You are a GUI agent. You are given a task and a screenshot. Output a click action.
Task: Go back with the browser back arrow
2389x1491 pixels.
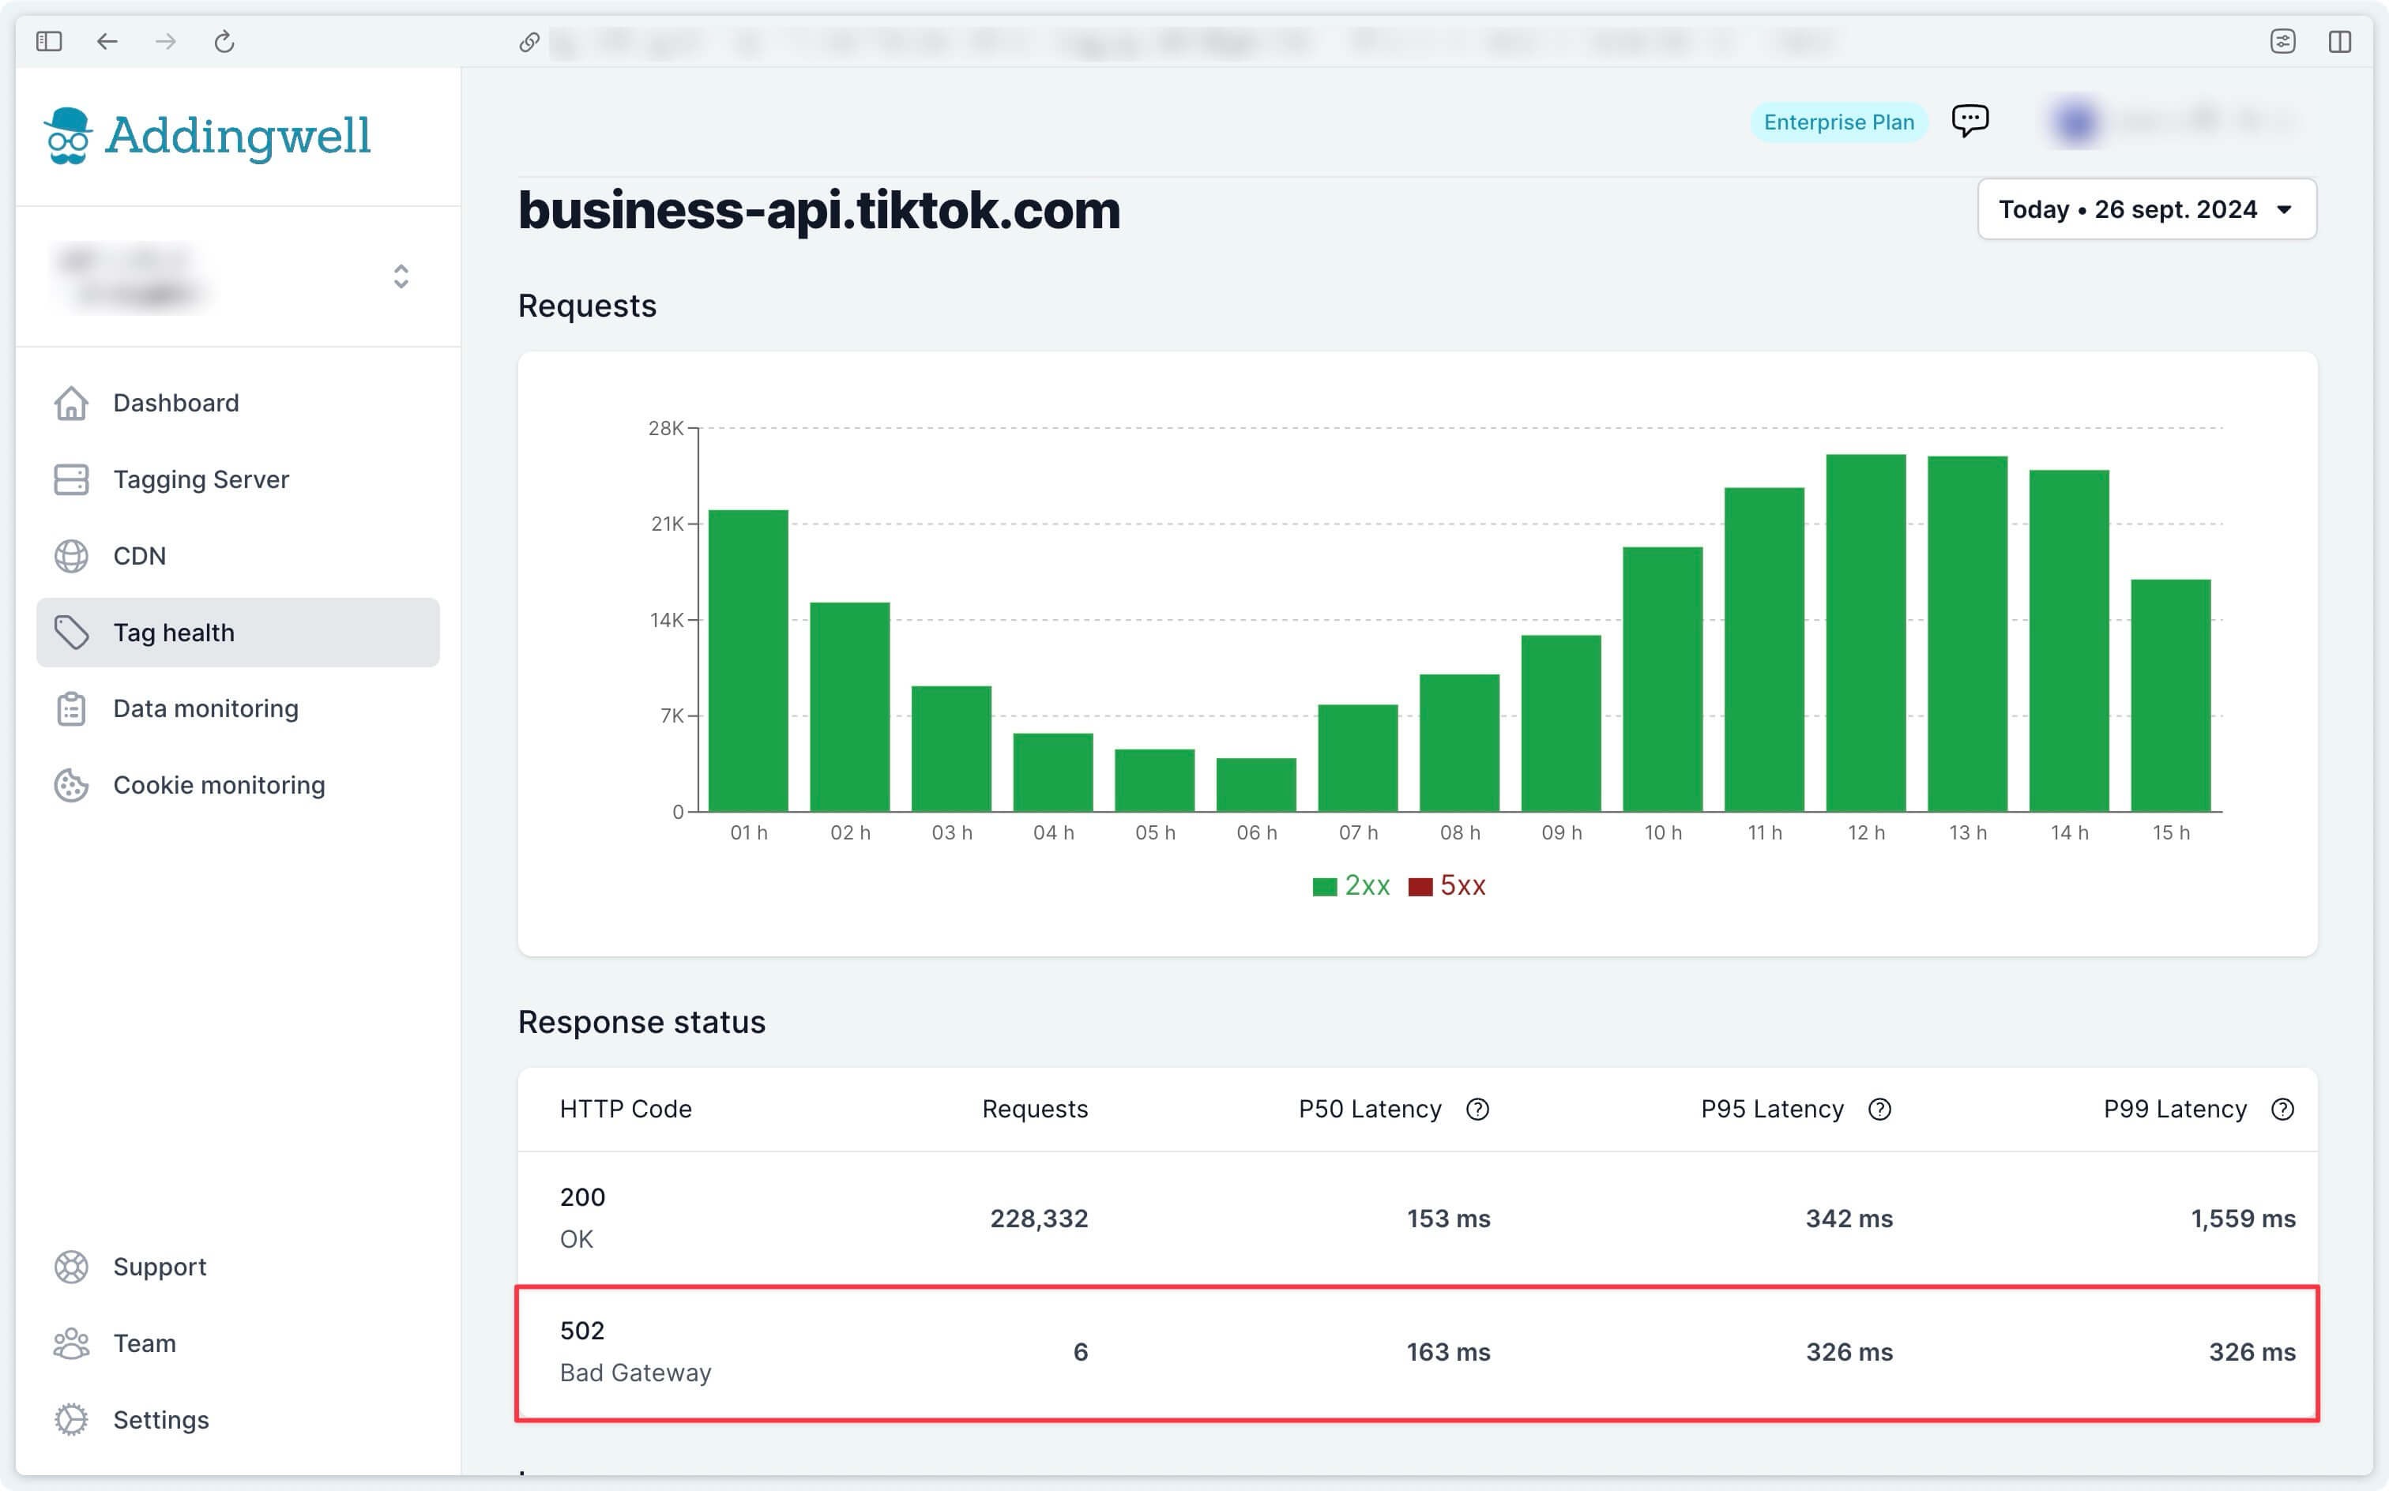(107, 41)
